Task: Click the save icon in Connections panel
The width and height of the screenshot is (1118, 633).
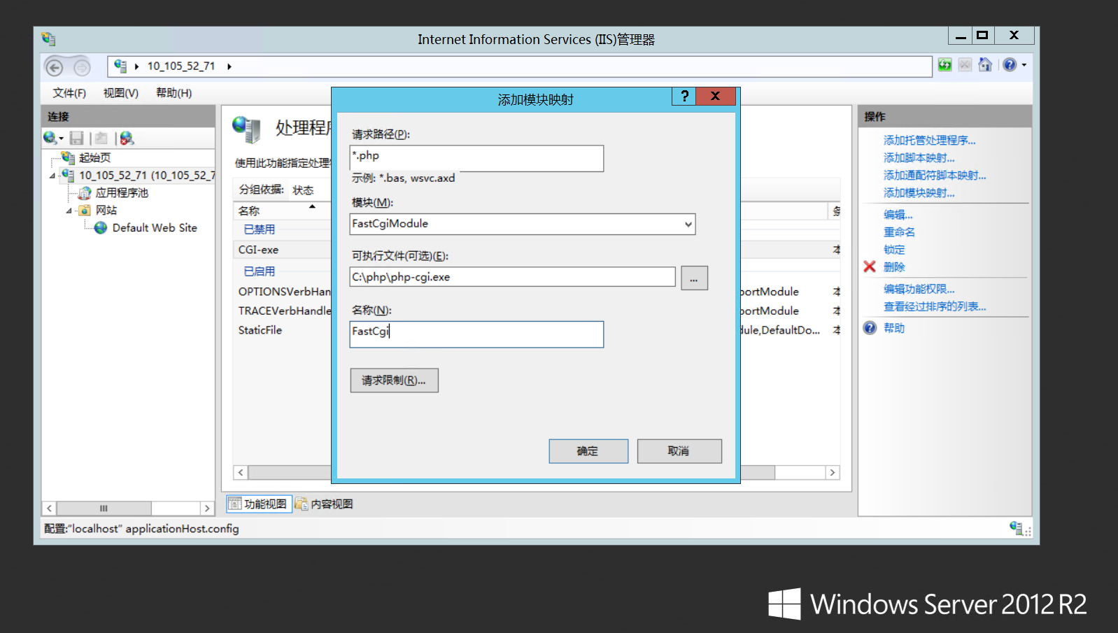Action: tap(77, 138)
